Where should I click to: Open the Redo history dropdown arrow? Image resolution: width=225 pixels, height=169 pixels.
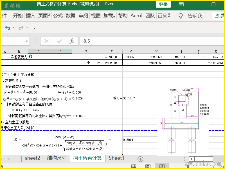tap(27, 27)
